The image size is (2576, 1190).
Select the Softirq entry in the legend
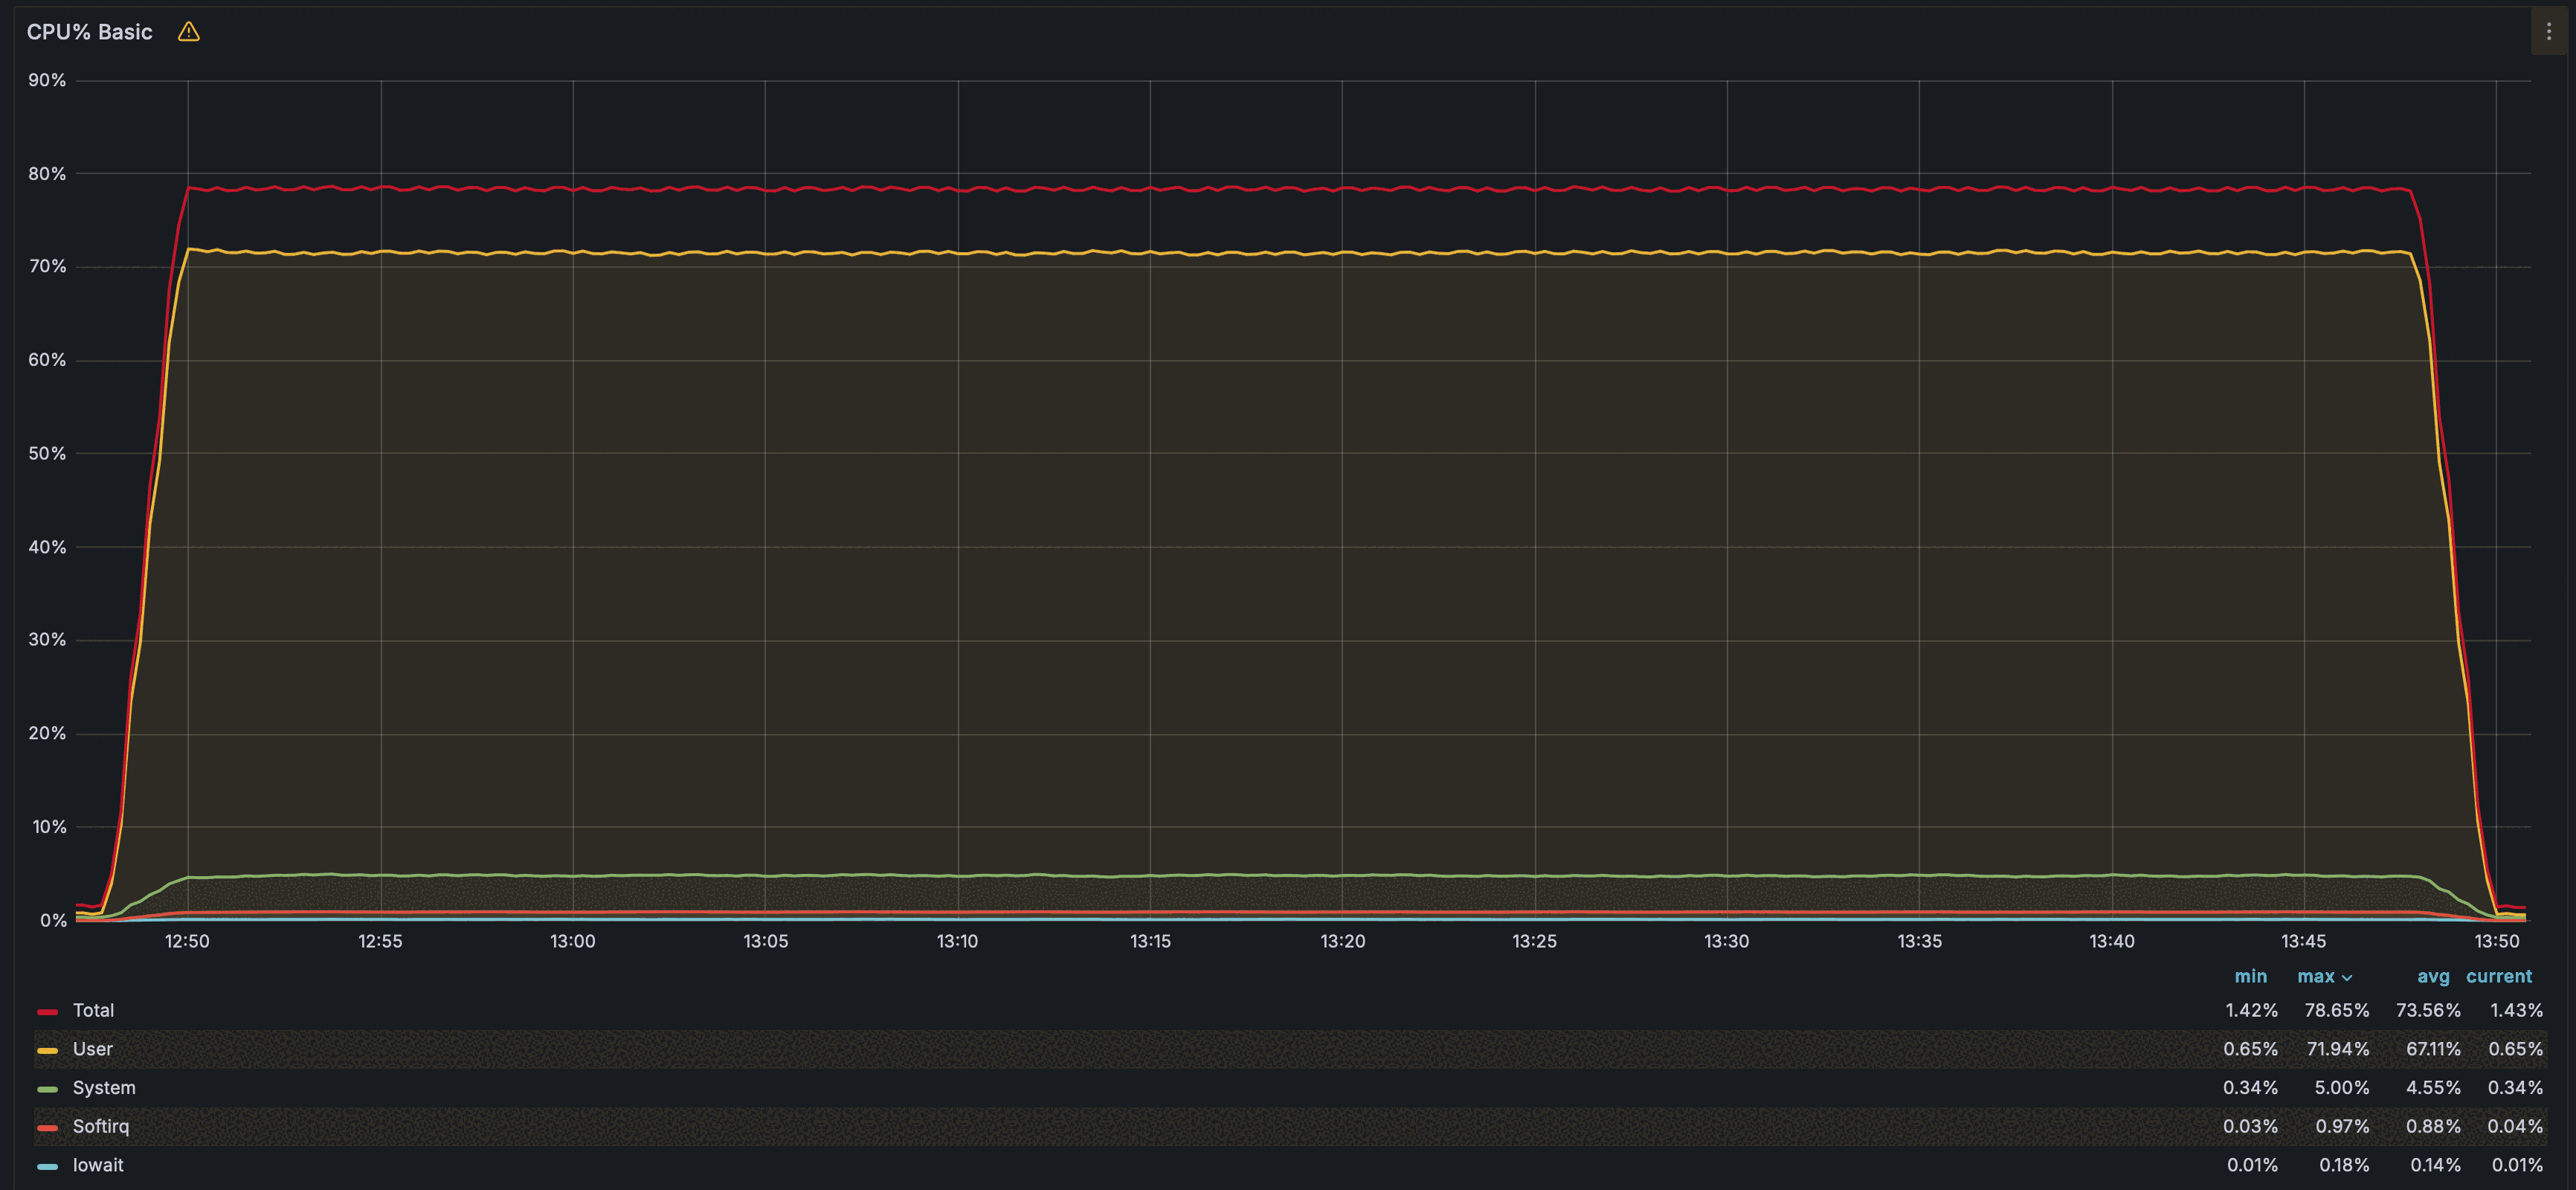coord(101,1126)
